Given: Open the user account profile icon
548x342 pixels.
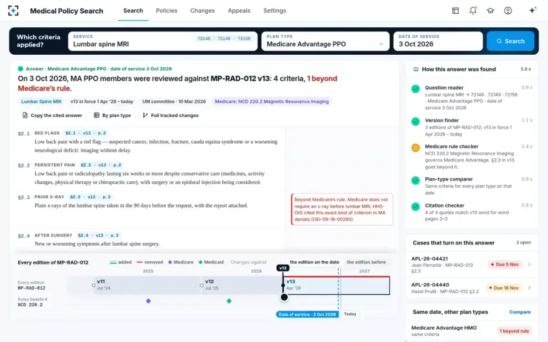Looking at the screenshot, I should pos(508,10).
